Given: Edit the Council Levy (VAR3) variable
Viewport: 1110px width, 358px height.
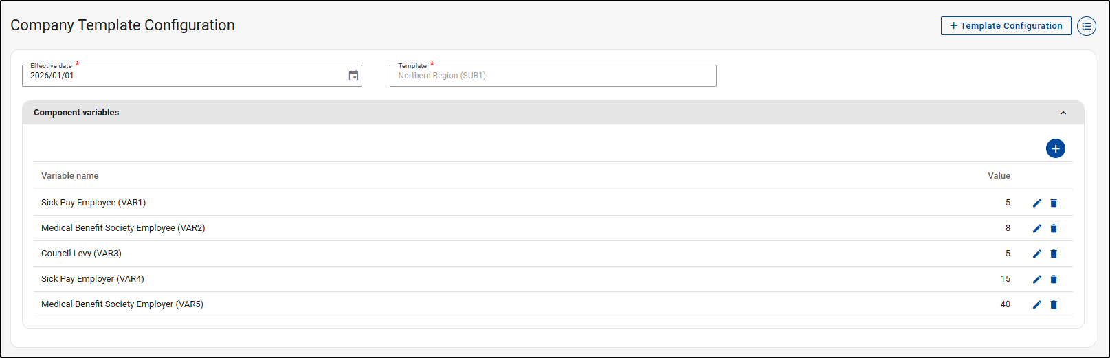Looking at the screenshot, I should point(1037,254).
